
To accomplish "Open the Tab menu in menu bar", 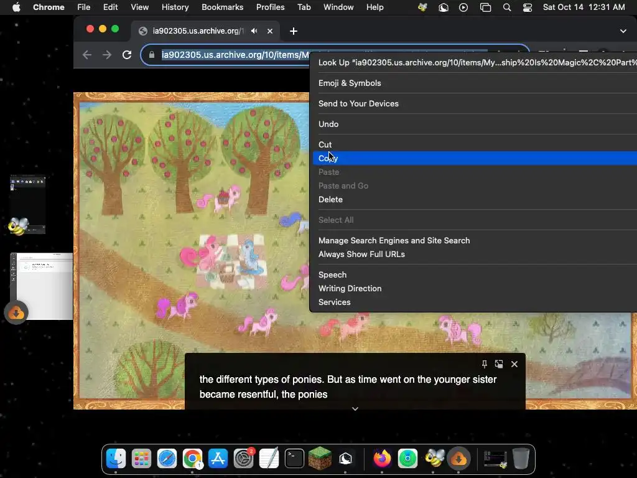I will pos(304,7).
